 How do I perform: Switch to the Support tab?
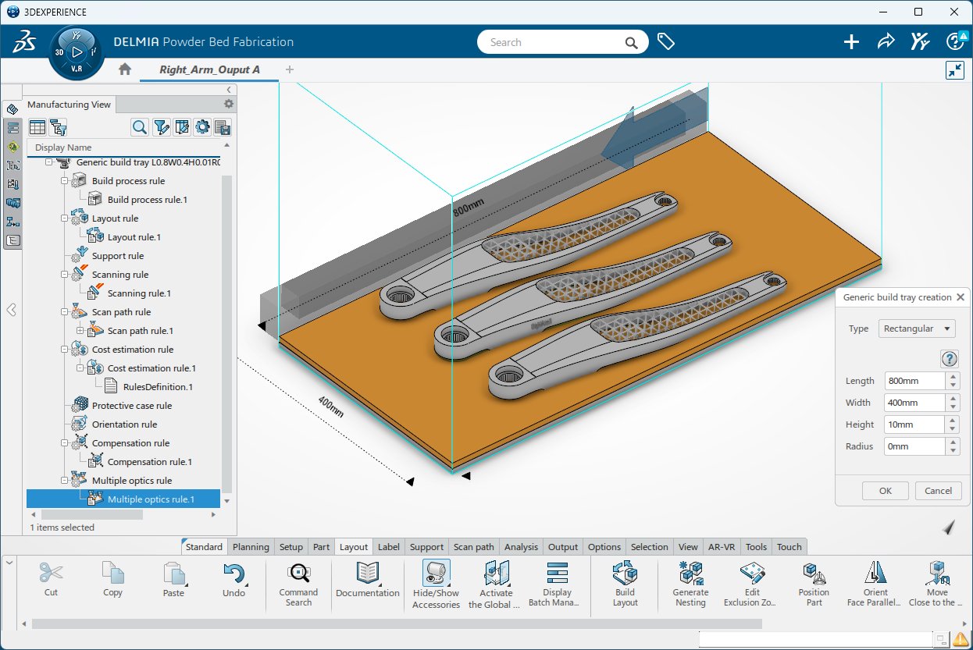pos(426,547)
